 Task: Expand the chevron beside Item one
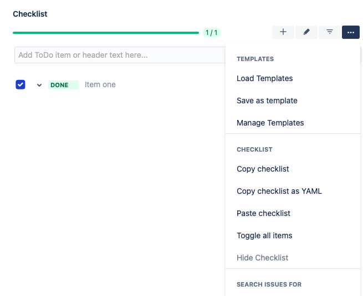point(39,85)
